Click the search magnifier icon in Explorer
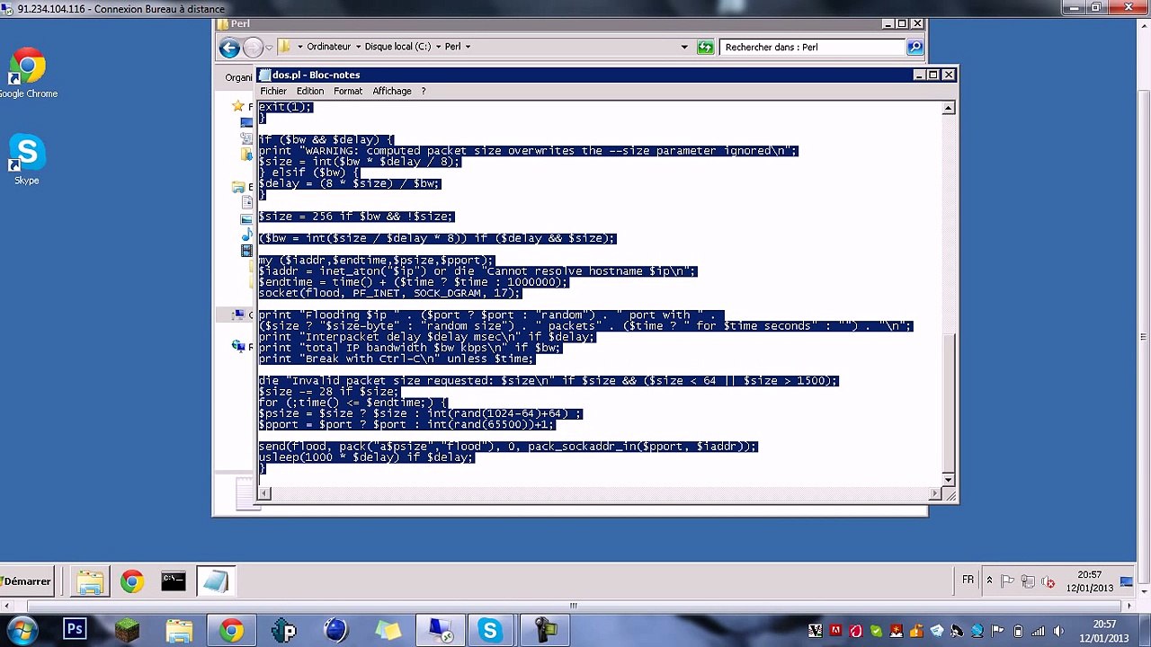Screen dimensions: 1151x647 (x=915, y=47)
